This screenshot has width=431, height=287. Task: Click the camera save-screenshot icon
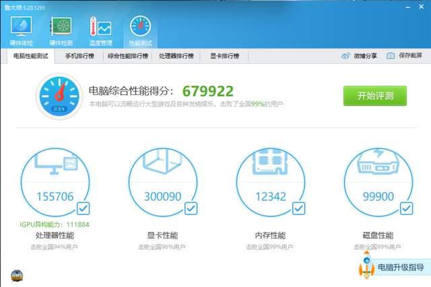click(x=391, y=56)
